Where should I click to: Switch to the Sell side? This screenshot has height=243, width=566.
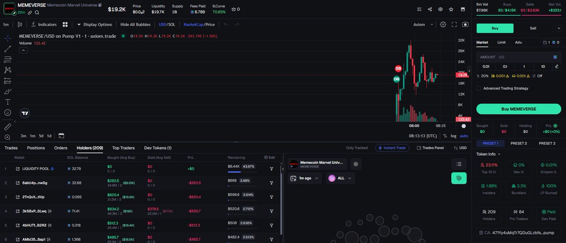pyautogui.click(x=533, y=28)
